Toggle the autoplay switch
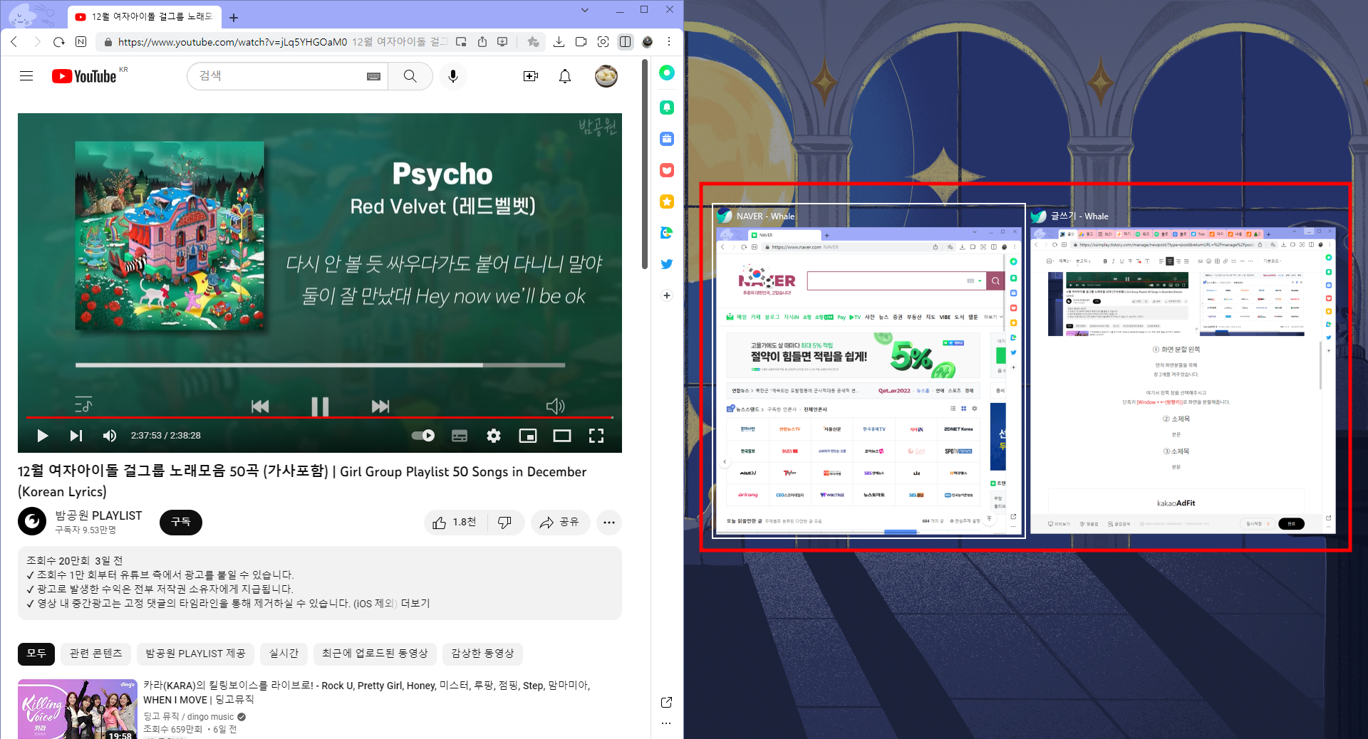 (x=423, y=436)
